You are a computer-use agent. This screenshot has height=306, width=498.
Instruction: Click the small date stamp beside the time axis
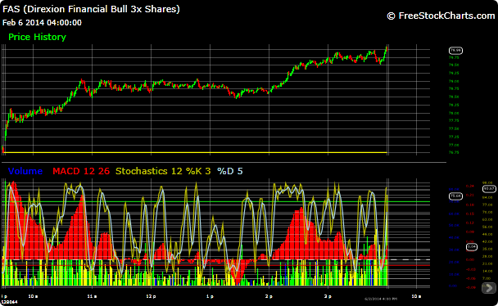pyautogui.click(x=381, y=299)
